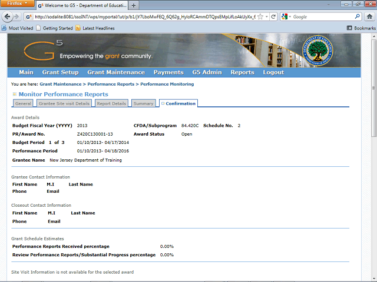Open the URL history dropdown arrow

(267, 17)
